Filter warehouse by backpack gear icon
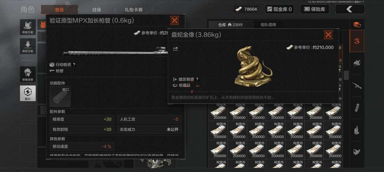Image resolution: width=384 pixels, height=172 pixels. [x=357, y=63]
